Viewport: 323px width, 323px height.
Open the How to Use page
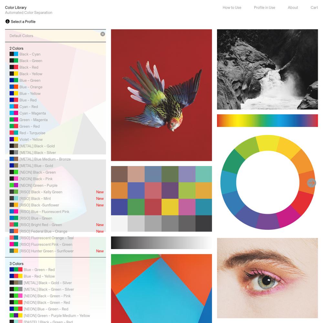click(x=232, y=8)
